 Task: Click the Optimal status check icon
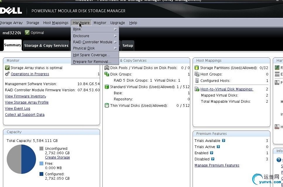pos(27,32)
